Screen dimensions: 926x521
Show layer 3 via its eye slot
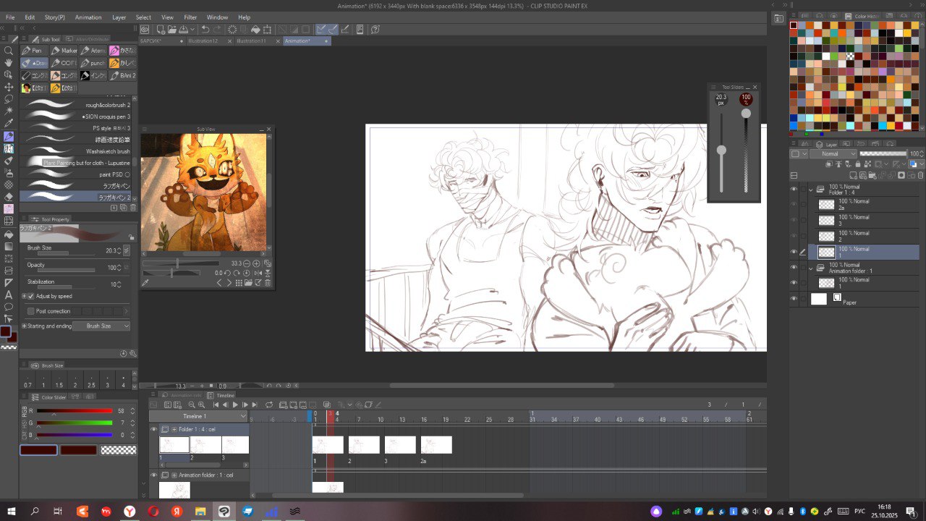794,221
